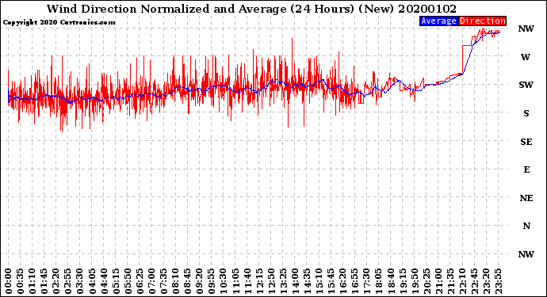Click the 11:05 time axis label
Screen dimensions: 547x297
point(235,281)
